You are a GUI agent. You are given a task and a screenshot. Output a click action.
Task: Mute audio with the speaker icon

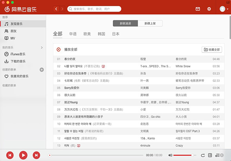click(x=170, y=155)
